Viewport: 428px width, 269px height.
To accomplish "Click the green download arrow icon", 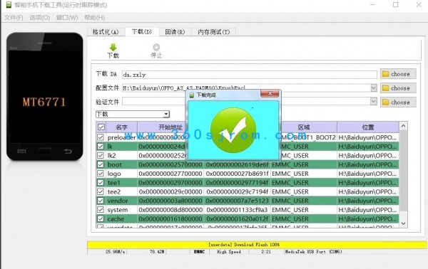I will tap(113, 47).
